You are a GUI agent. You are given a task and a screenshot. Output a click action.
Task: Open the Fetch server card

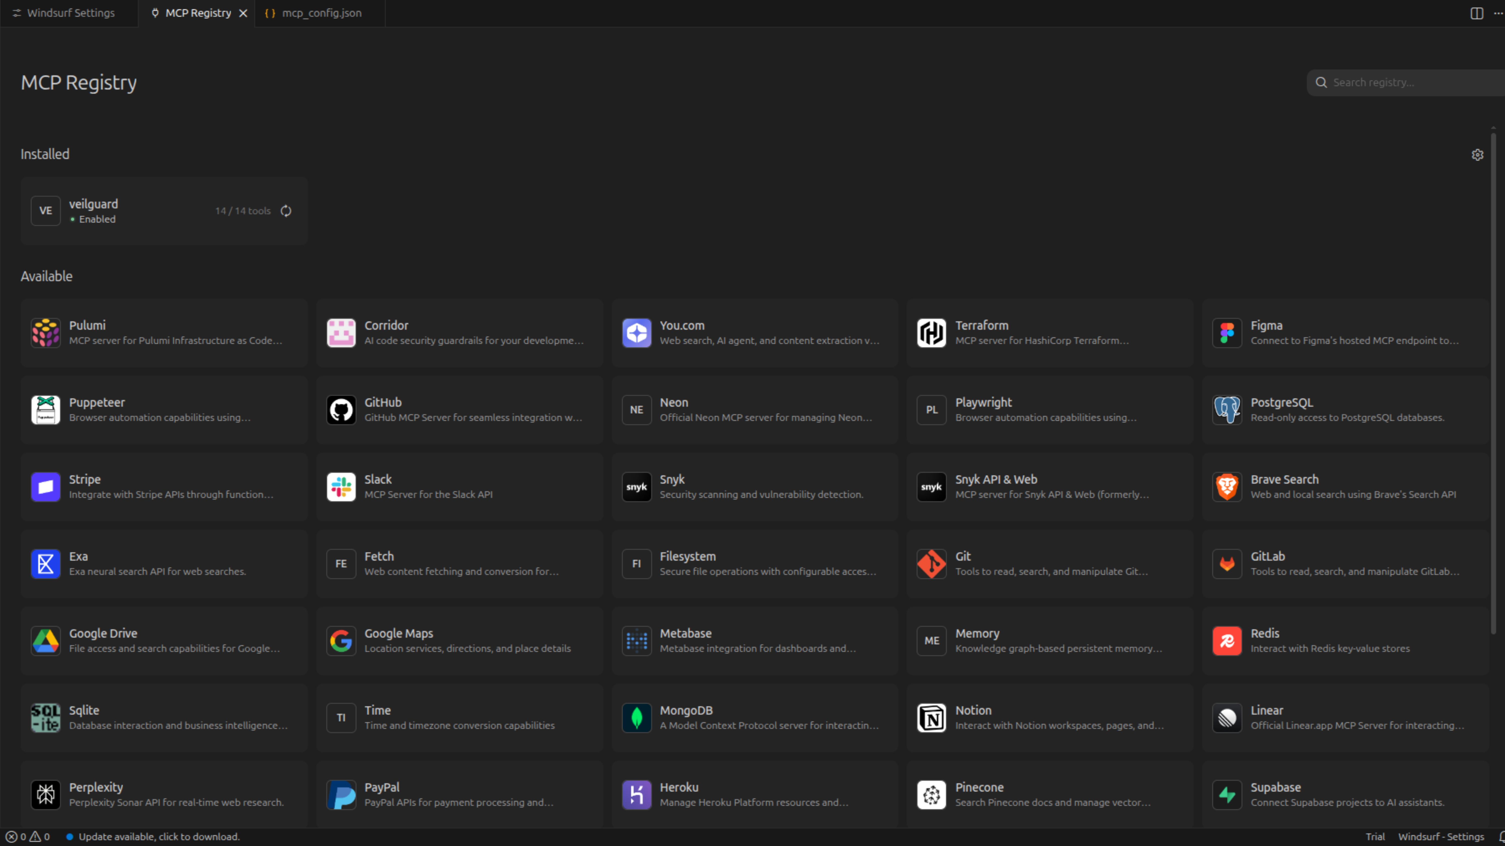coord(460,564)
